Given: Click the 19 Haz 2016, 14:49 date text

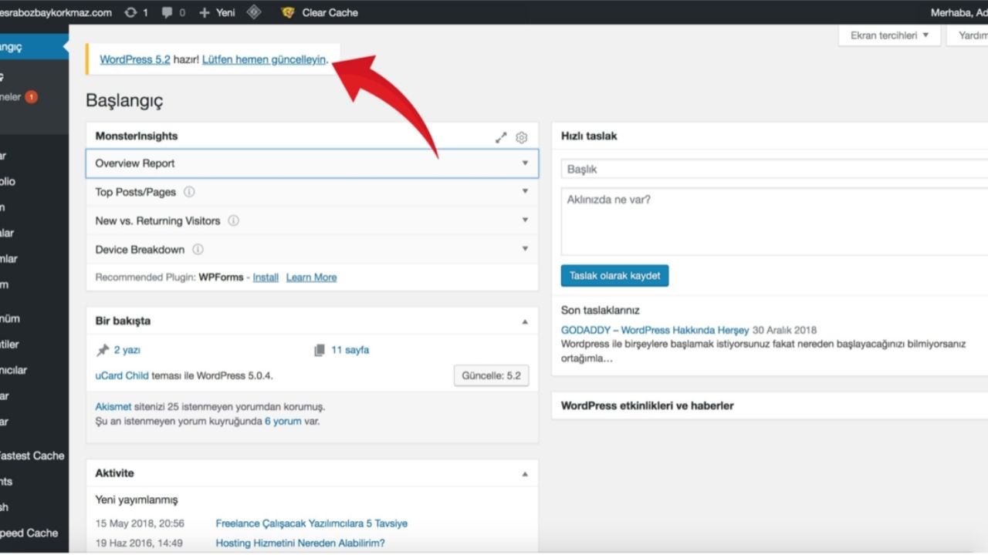Looking at the screenshot, I should click(x=139, y=543).
